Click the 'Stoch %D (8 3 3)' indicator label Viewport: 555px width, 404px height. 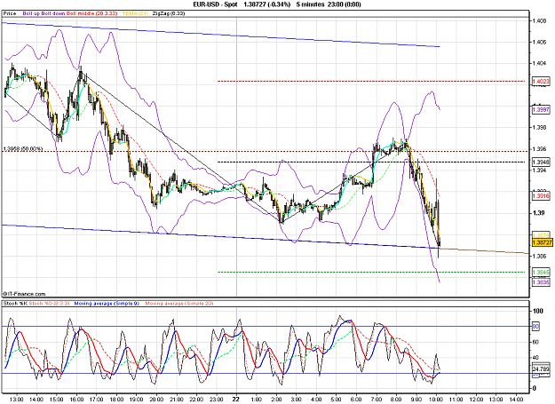[x=49, y=304]
